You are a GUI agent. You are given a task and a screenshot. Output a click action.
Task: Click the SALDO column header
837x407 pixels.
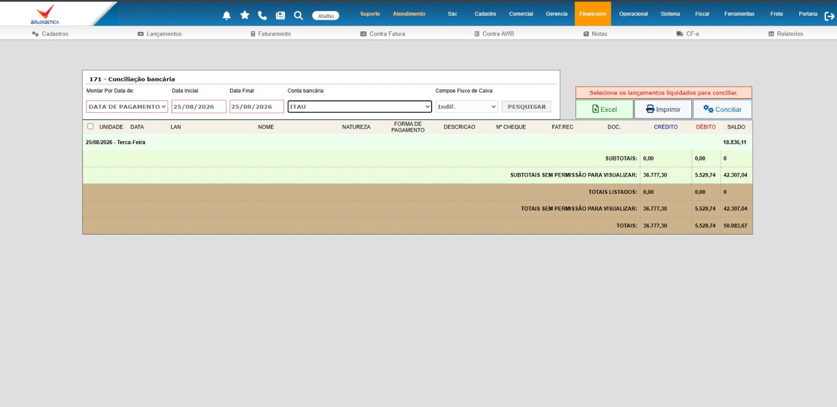[736, 127]
